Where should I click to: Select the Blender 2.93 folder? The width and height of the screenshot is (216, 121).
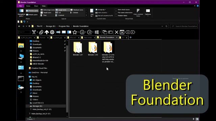pyautogui.click(x=93, y=48)
